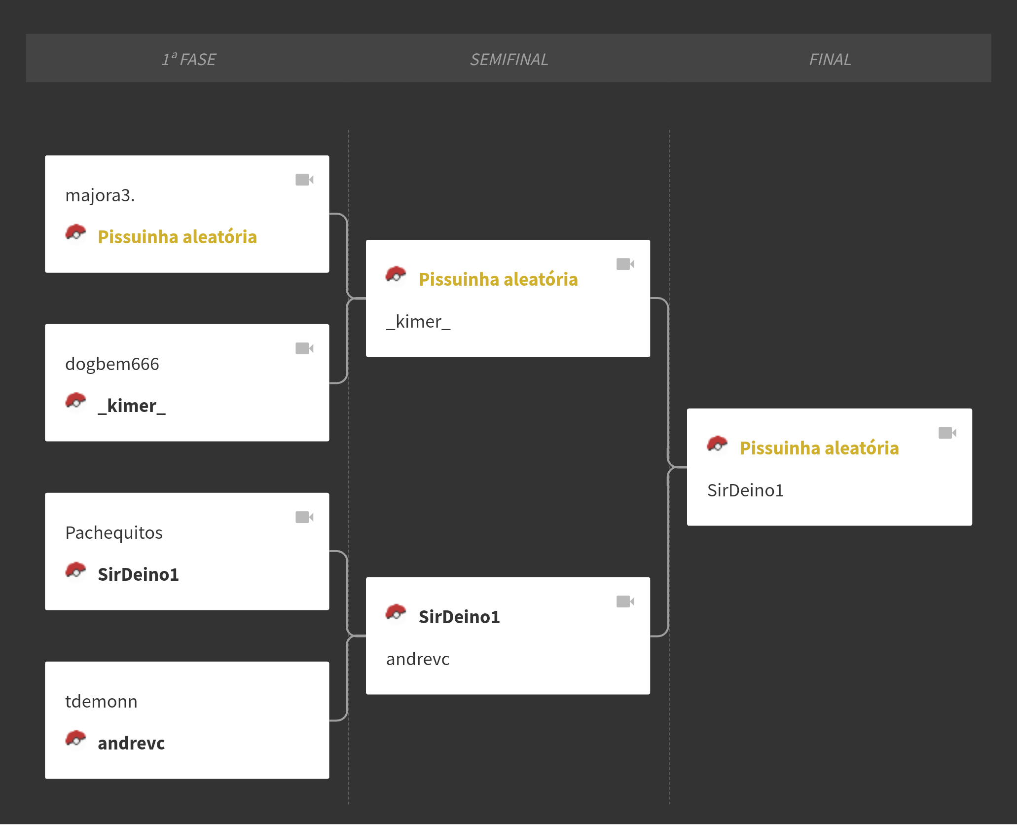The height and width of the screenshot is (825, 1017).
Task: Click video icon in SirDeino1 vs andrevc semifinal
Action: [x=625, y=601]
